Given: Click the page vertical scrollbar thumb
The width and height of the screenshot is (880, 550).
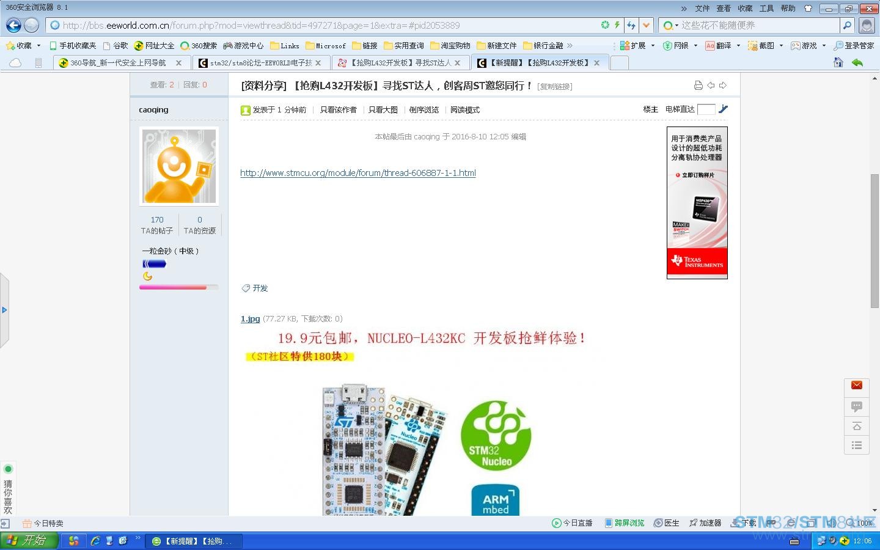Looking at the screenshot, I should click(x=875, y=241).
